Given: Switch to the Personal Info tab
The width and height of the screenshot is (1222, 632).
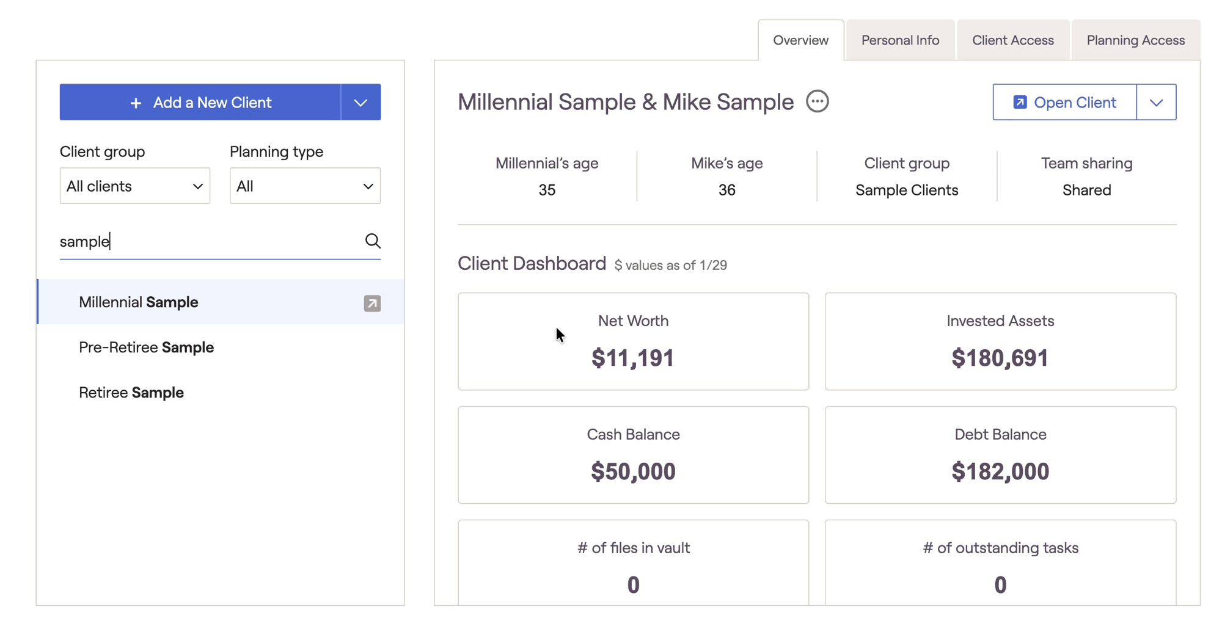Looking at the screenshot, I should 900,40.
